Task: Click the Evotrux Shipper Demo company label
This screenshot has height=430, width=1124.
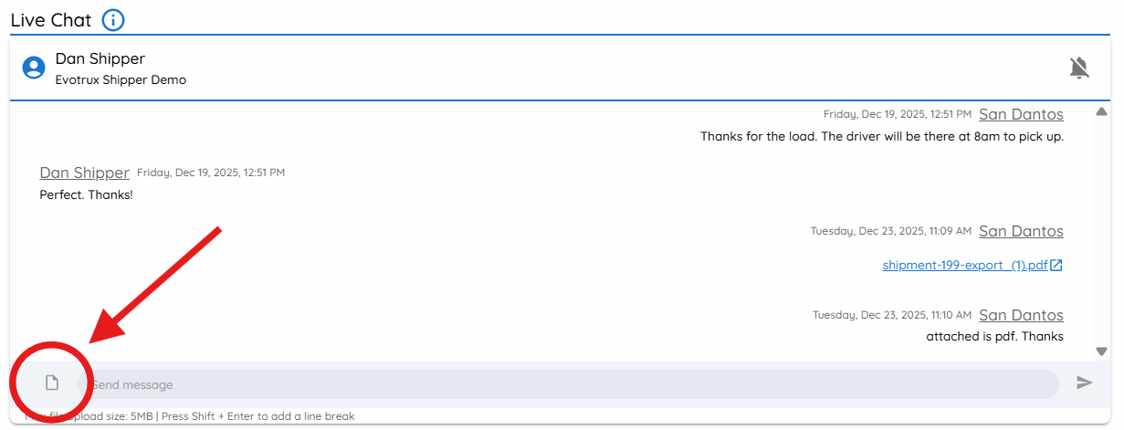Action: coord(121,80)
